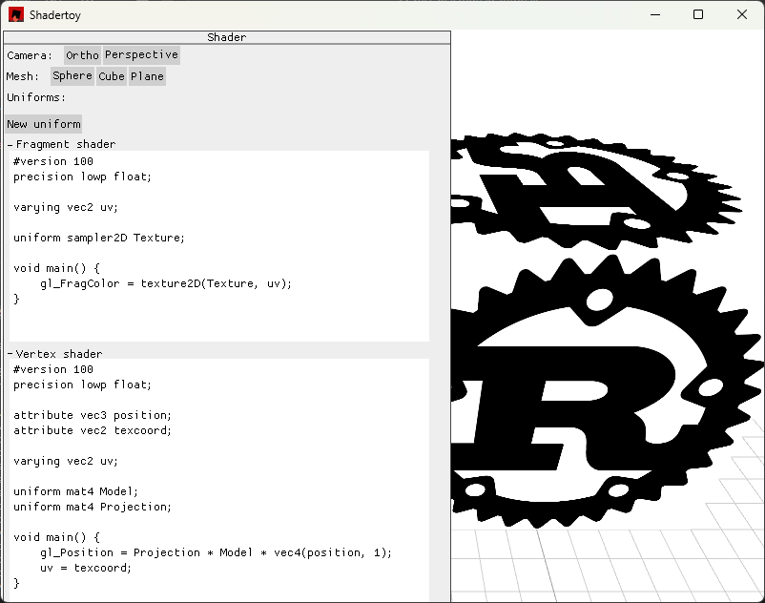The image size is (765, 603).
Task: Click the tilted upper Rust logo plane
Action: point(598,190)
